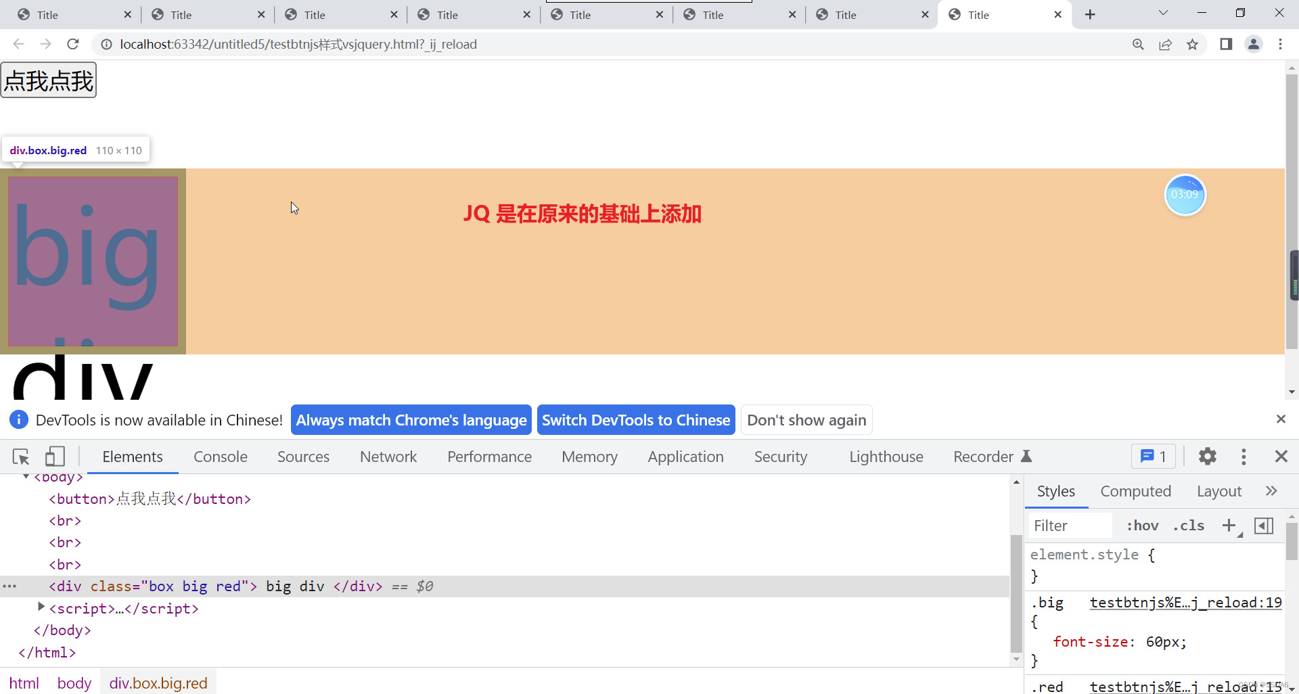Screen dimensions: 1299x694
Task: Open the zoom magnifier icon in address bar
Action: [x=1138, y=44]
